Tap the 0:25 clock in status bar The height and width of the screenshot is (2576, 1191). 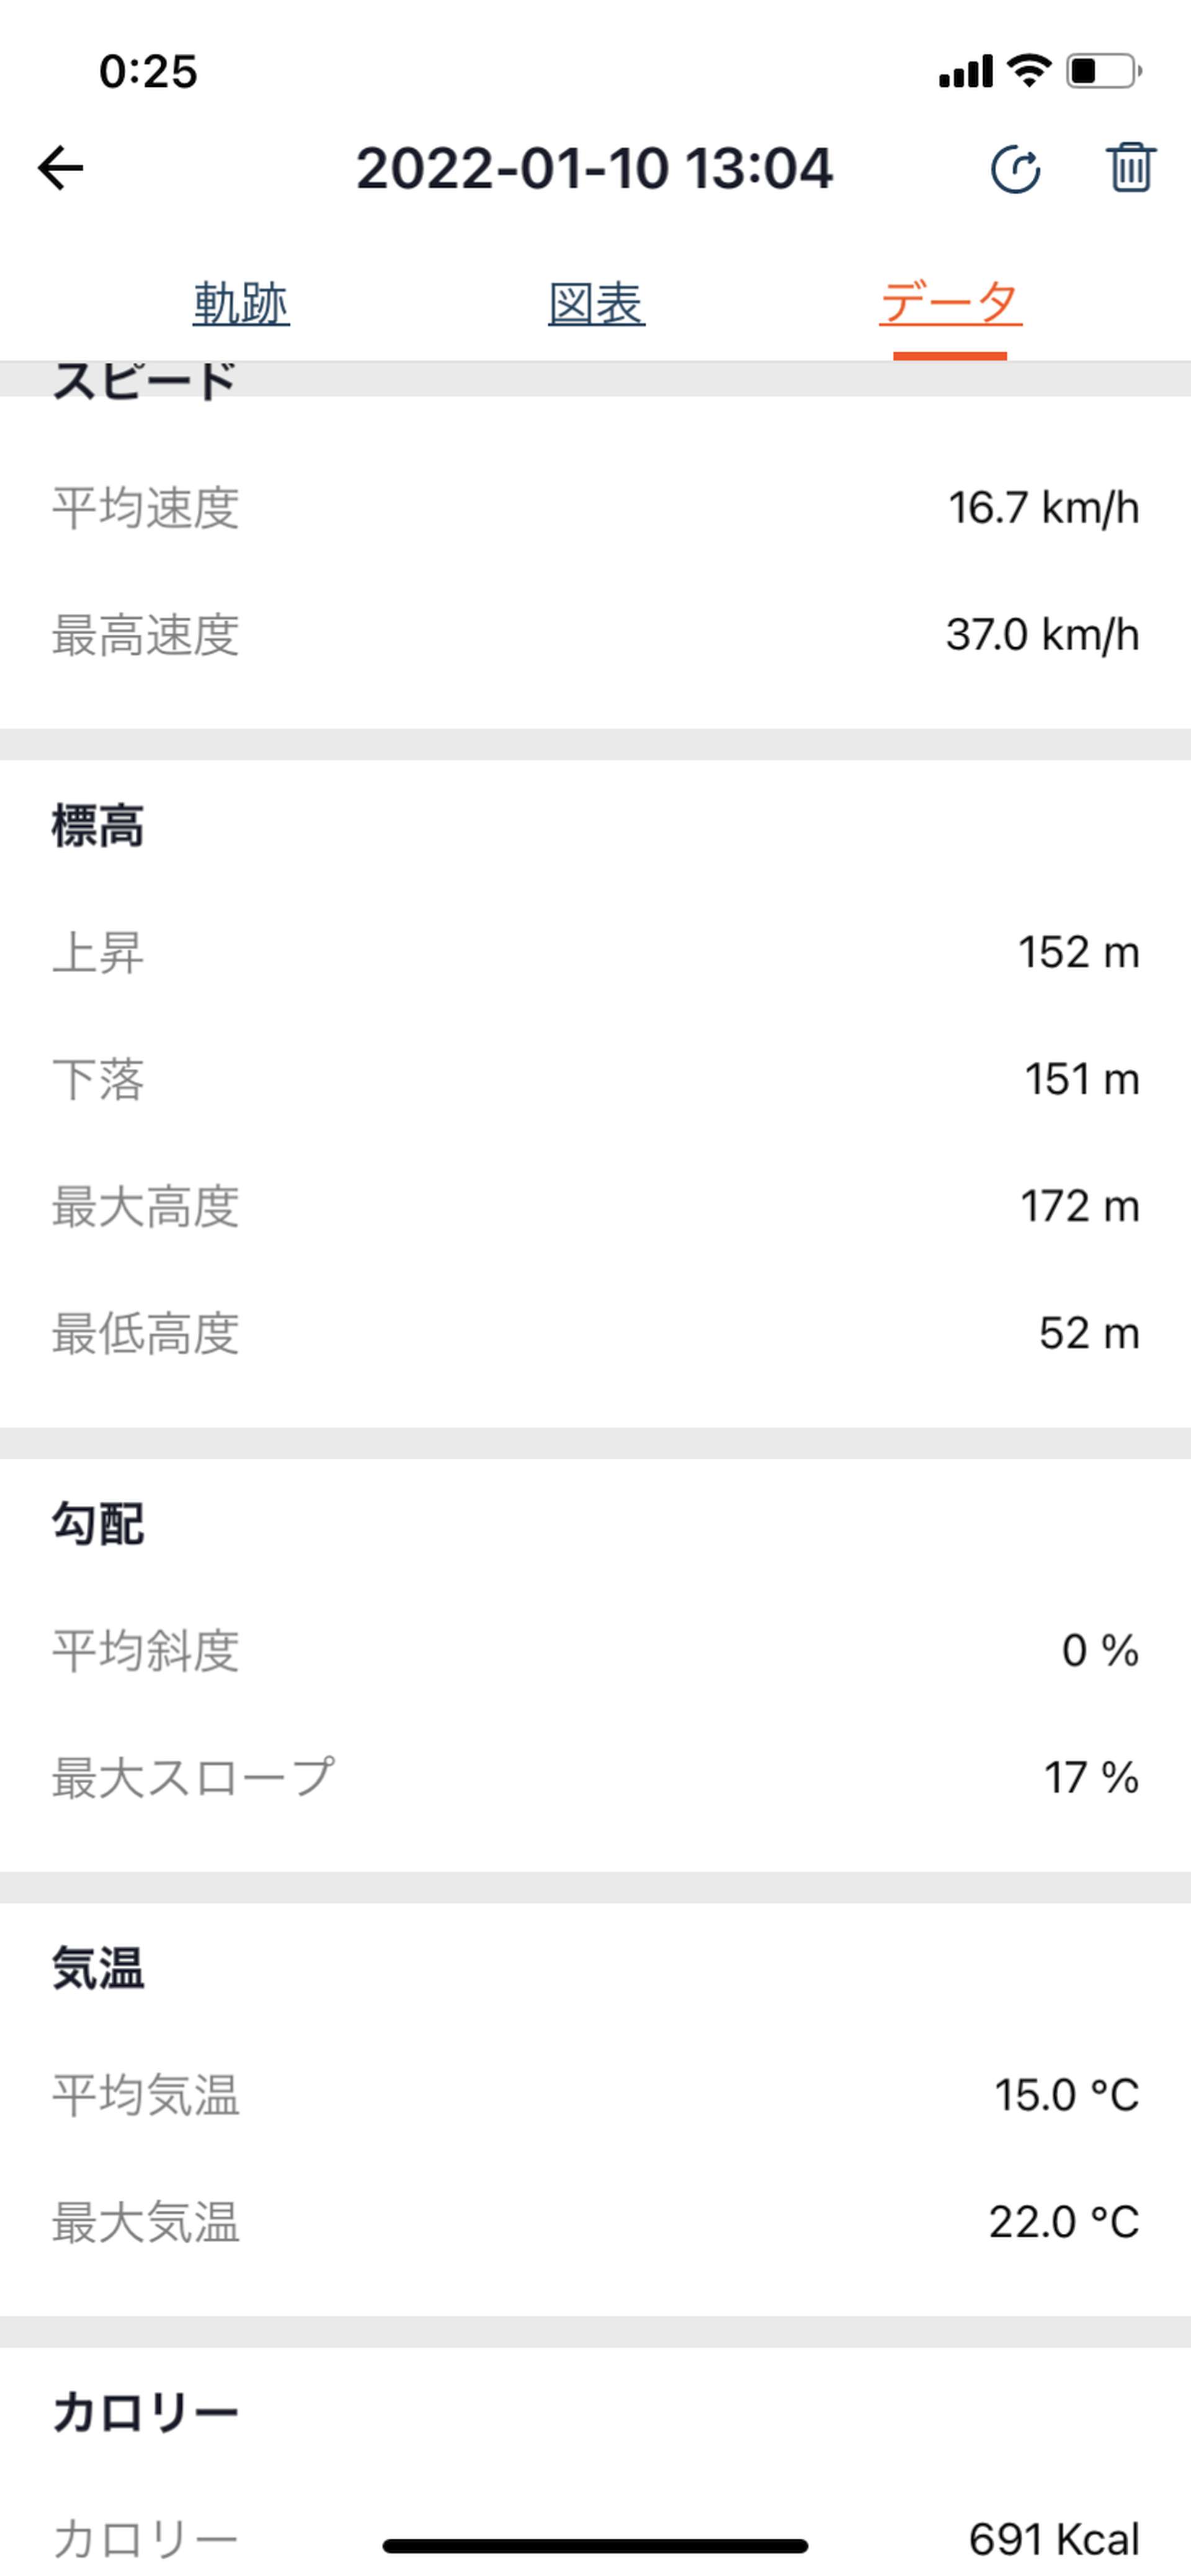[148, 72]
